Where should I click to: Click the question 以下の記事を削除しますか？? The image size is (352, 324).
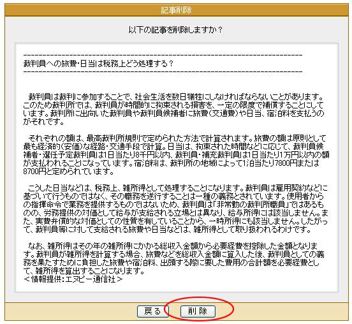175,29
